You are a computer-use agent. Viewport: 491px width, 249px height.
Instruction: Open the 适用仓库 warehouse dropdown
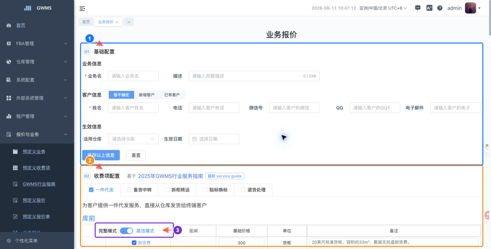click(x=133, y=139)
